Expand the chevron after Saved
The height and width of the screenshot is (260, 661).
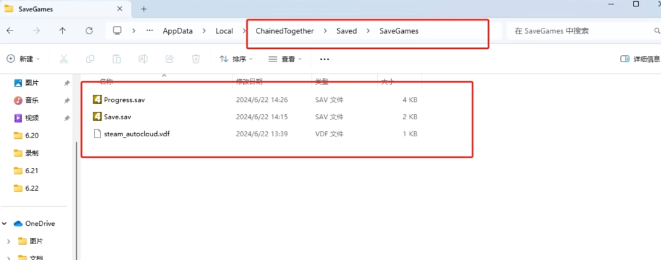(x=368, y=30)
